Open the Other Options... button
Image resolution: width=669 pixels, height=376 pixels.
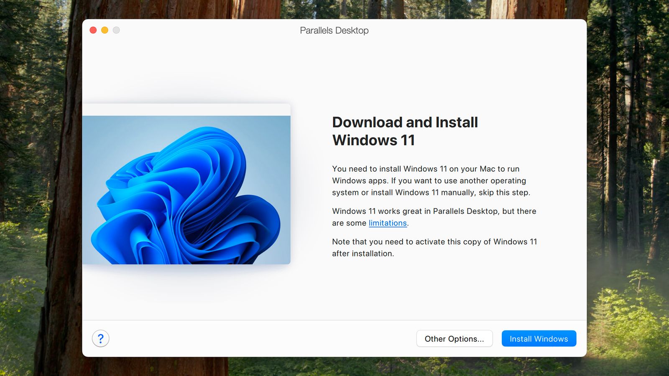pos(454,338)
